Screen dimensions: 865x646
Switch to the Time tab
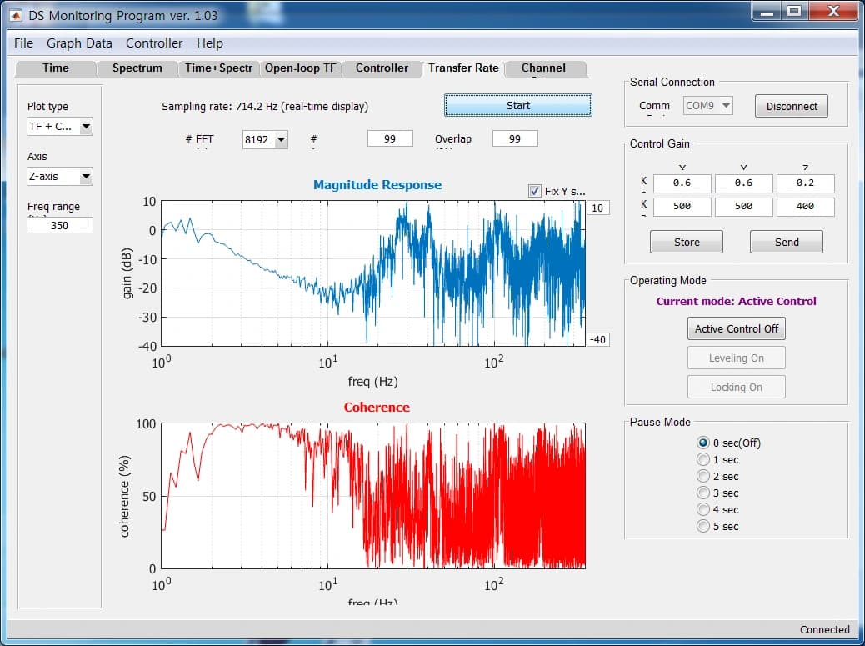[x=56, y=68]
